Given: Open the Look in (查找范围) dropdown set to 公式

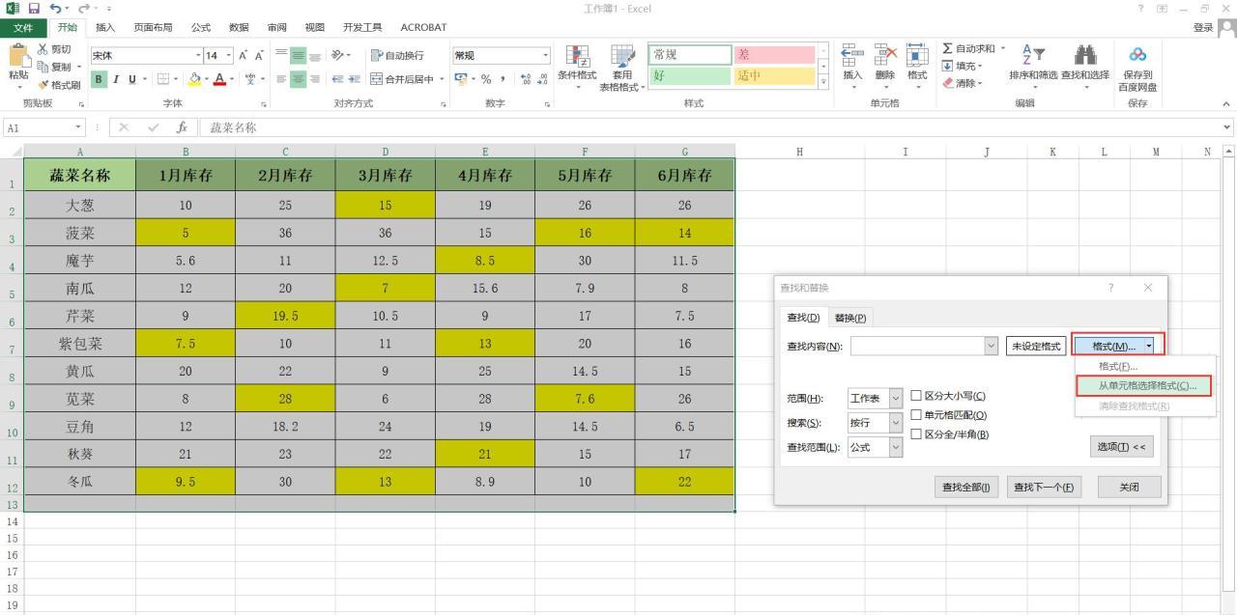Looking at the screenshot, I should coord(895,447).
